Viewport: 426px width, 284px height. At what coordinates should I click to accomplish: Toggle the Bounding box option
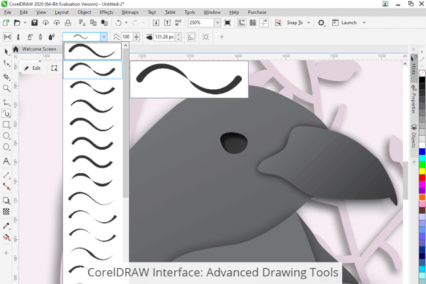pos(206,37)
